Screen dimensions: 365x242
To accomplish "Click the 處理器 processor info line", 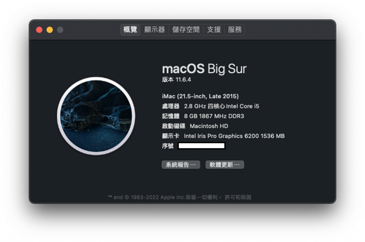I will 210,106.
